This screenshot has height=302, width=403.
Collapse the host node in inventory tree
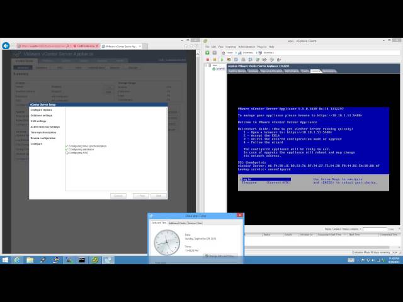(x=206, y=65)
